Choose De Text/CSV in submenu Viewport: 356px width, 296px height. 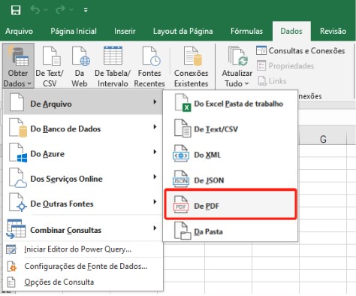[230, 129]
